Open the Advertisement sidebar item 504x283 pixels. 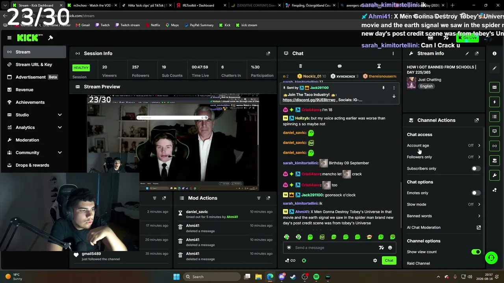(x=35, y=77)
